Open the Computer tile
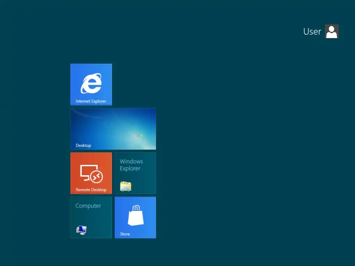Screen dimensions: 355x266 [x=91, y=218]
